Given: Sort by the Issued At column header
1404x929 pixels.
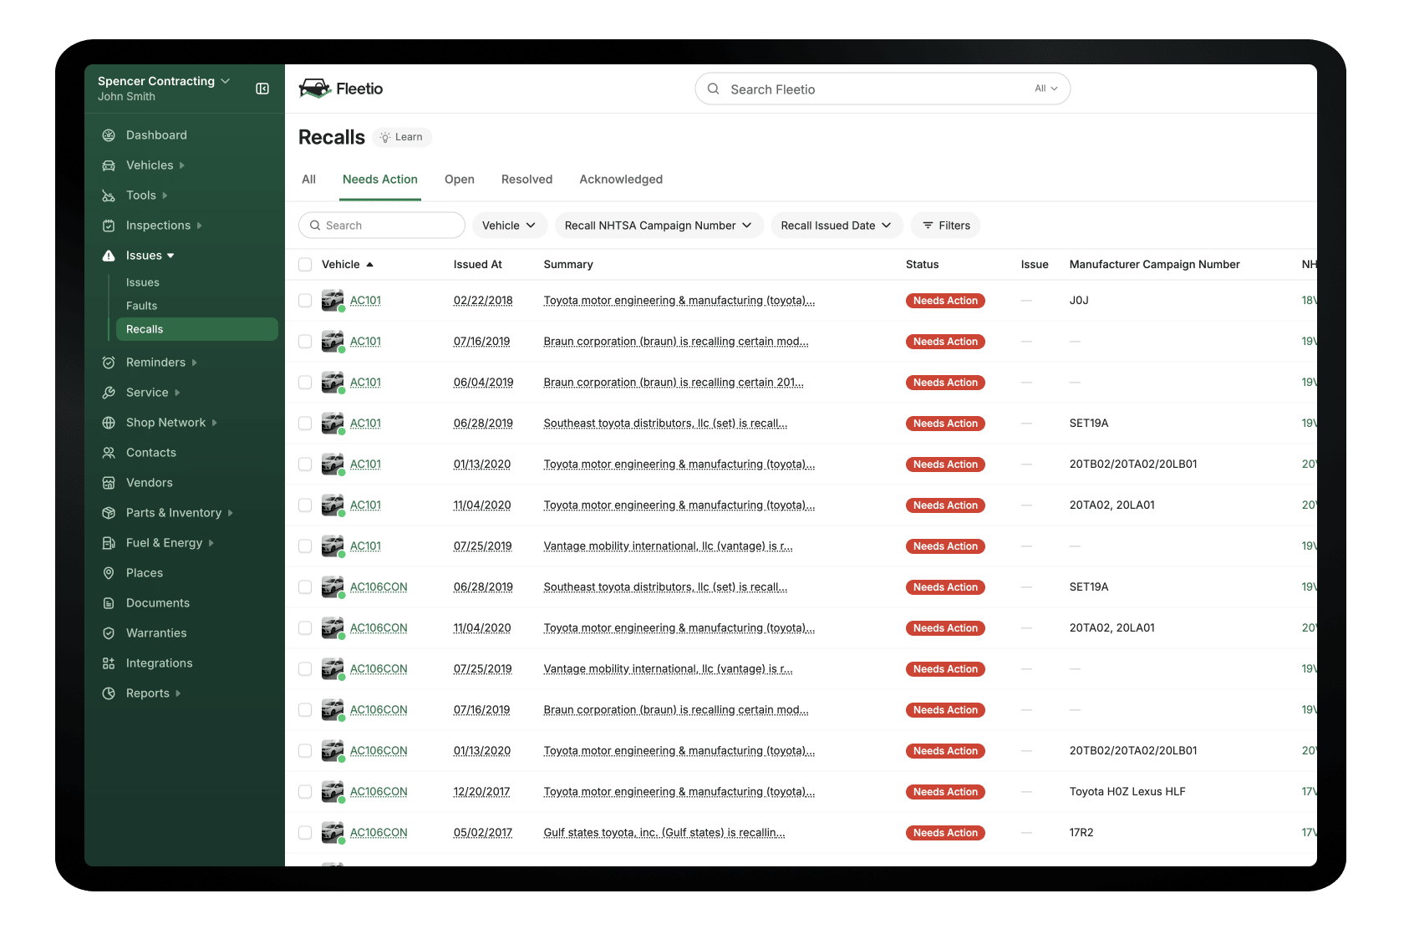Looking at the screenshot, I should click(x=478, y=265).
